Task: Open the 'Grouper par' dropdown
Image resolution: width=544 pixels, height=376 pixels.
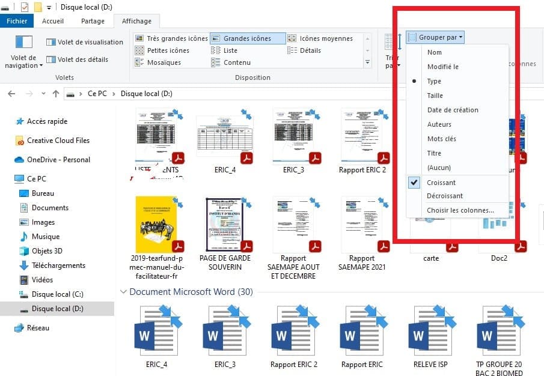Action: (x=435, y=37)
